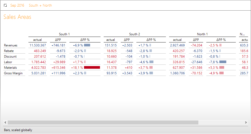Image resolution: width=251 pixels, height=134 pixels.
Task: Click the red Materials bar in South 1
Action: [x=92, y=68]
